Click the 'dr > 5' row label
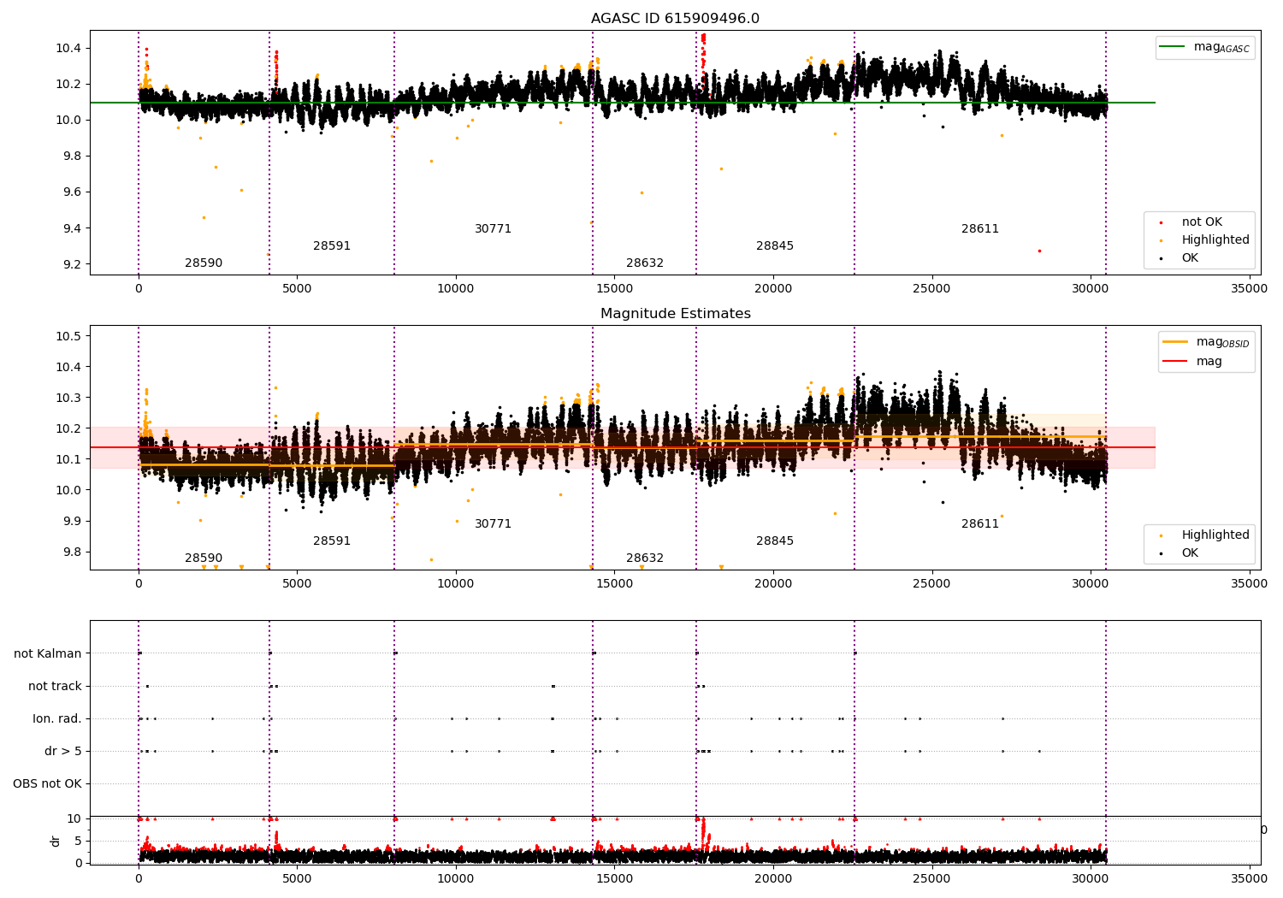This screenshot has height=898, width=1283. point(63,751)
